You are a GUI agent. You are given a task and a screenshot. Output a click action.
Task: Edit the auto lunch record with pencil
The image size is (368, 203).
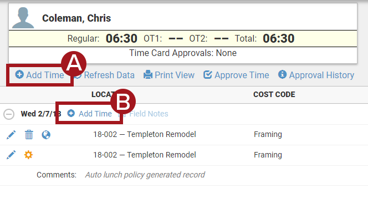click(x=11, y=155)
